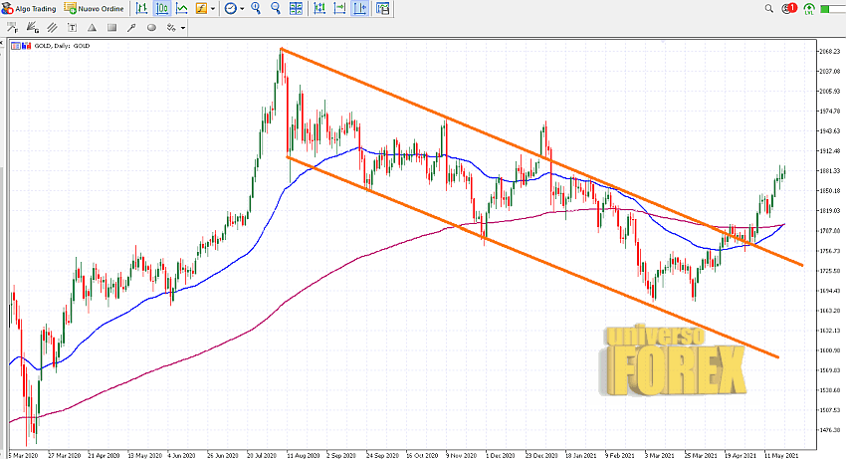The image size is (846, 459).
Task: Tile chart windows using grid icon
Action: click(x=297, y=8)
